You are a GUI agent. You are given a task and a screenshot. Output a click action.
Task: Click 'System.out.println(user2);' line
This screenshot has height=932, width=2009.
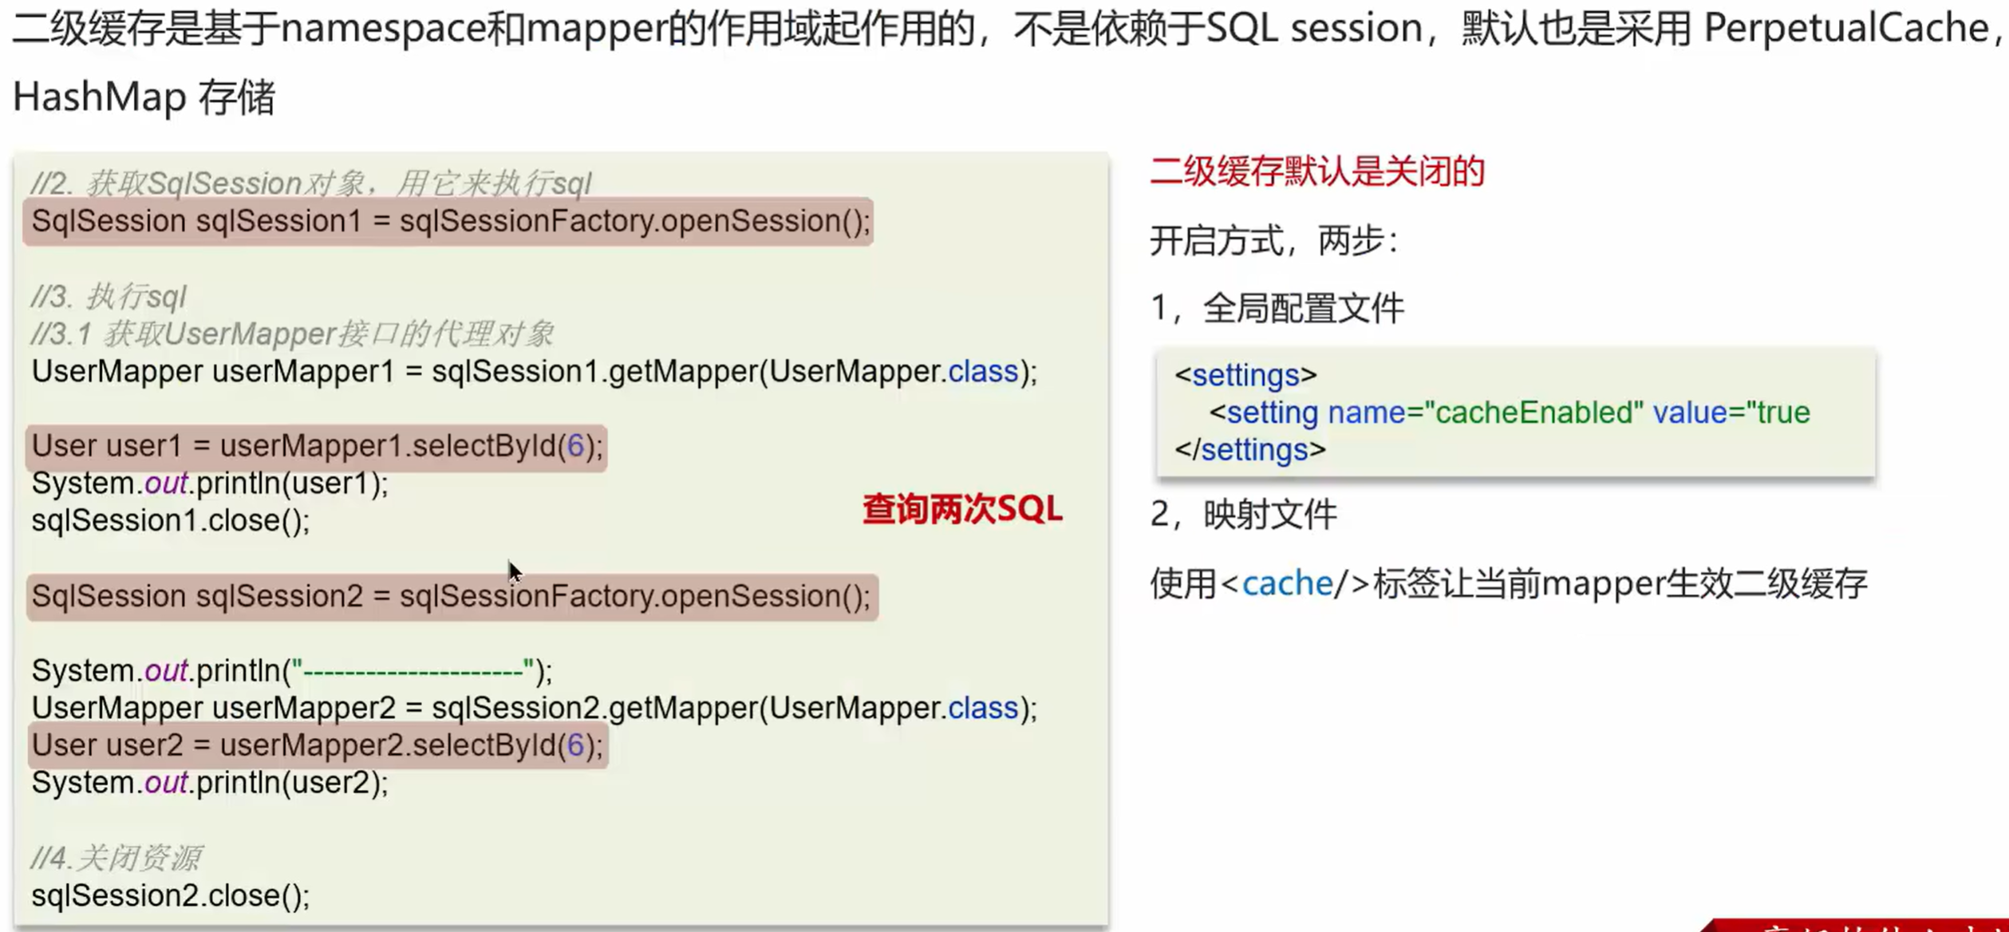[210, 783]
